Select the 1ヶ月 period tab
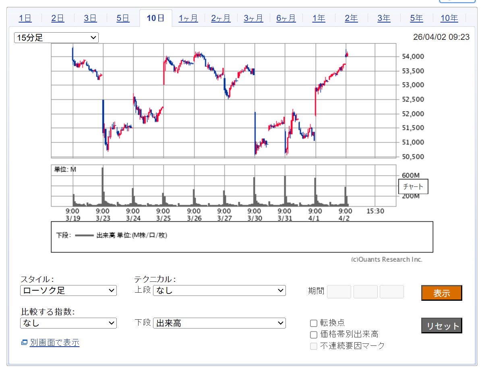The width and height of the screenshot is (482, 370). click(x=188, y=18)
